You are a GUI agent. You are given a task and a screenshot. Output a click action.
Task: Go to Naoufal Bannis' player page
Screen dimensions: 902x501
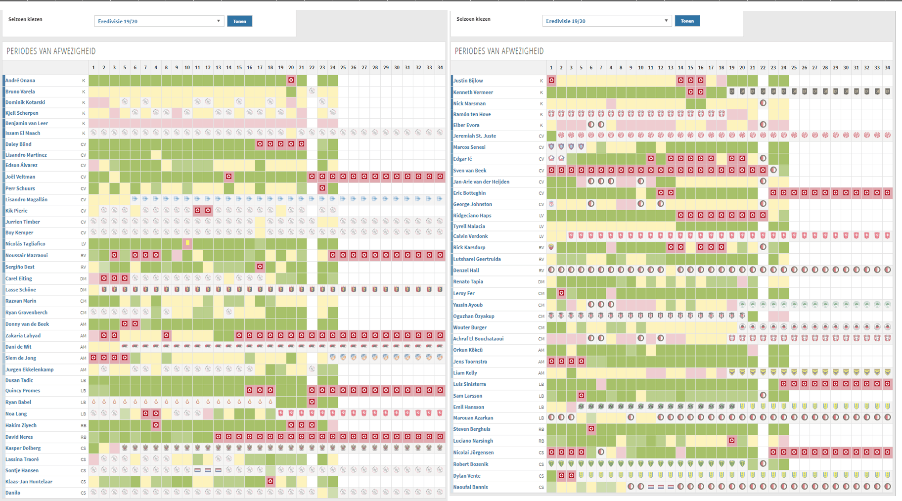click(x=471, y=487)
